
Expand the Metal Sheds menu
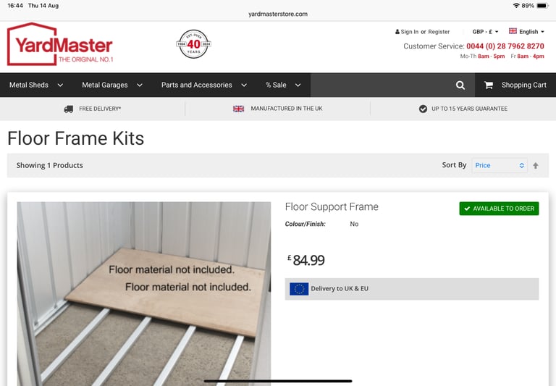click(35, 85)
